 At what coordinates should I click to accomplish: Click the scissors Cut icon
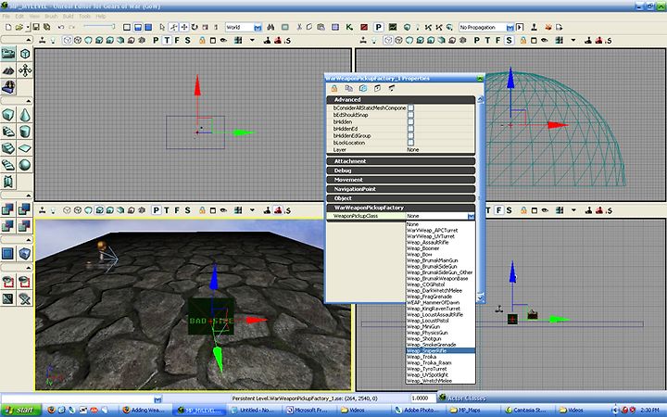point(299,27)
